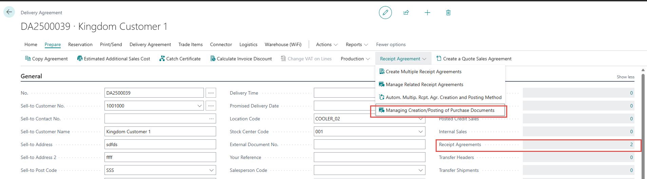Click the External Document No. field
This screenshot has height=179, width=647.
[x=369, y=144]
